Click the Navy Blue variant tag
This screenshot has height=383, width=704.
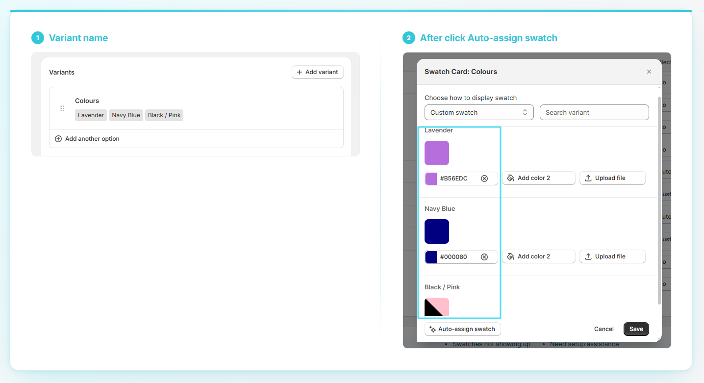point(126,115)
